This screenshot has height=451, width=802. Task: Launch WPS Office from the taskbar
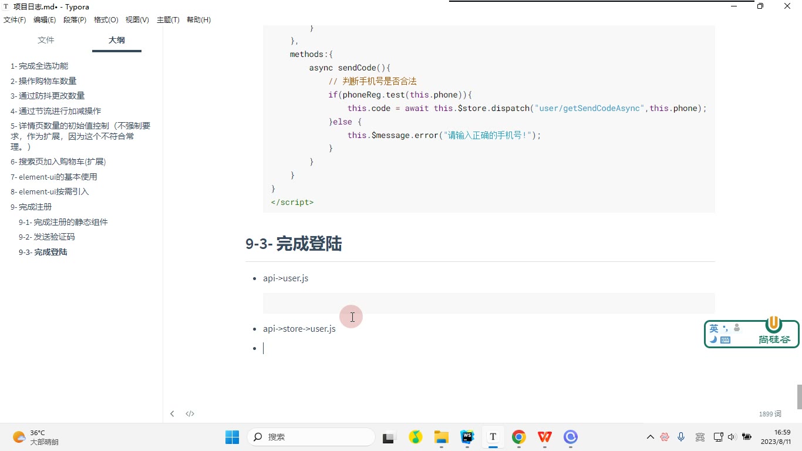coord(544,437)
